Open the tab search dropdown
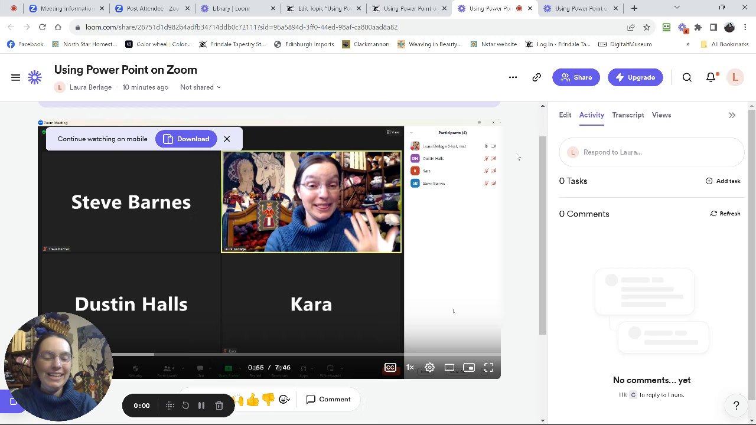 click(x=677, y=8)
